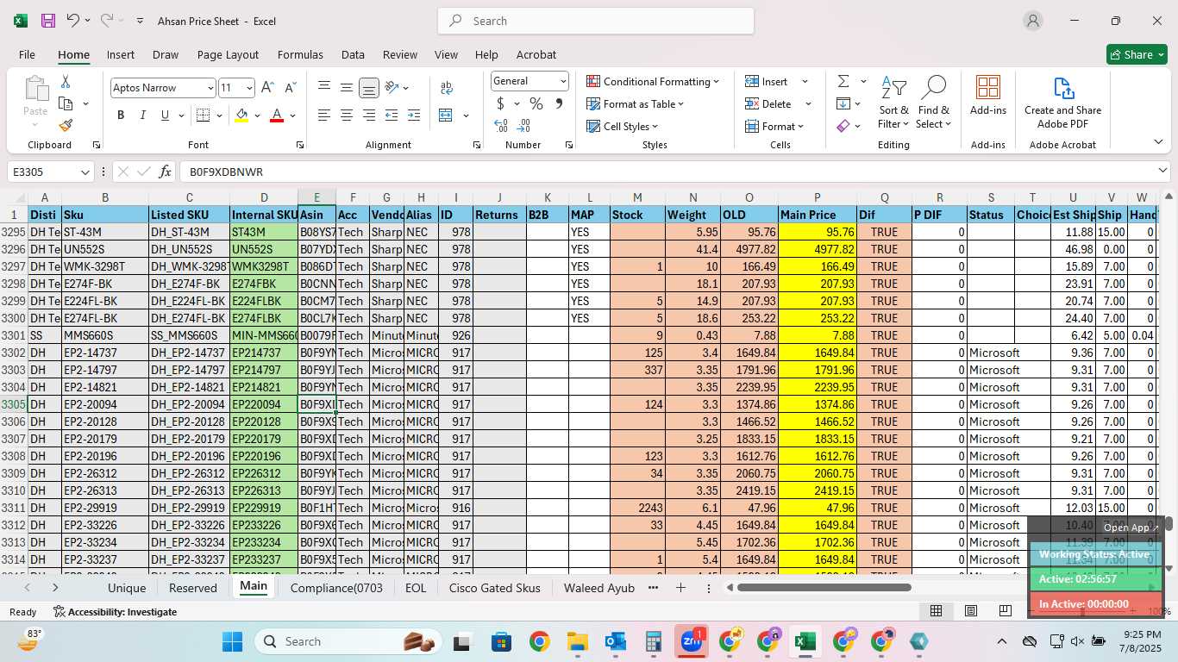Click the Increase Decimal icon

(501, 125)
